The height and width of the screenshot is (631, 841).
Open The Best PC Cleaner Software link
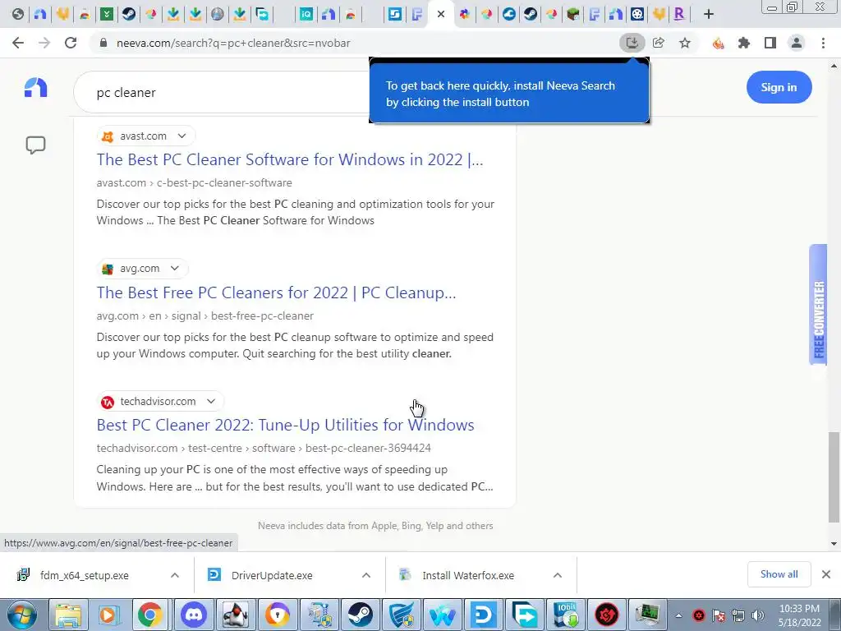pyautogui.click(x=290, y=159)
